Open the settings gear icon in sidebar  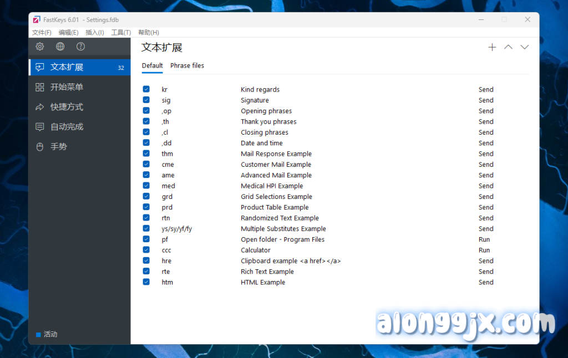40,47
